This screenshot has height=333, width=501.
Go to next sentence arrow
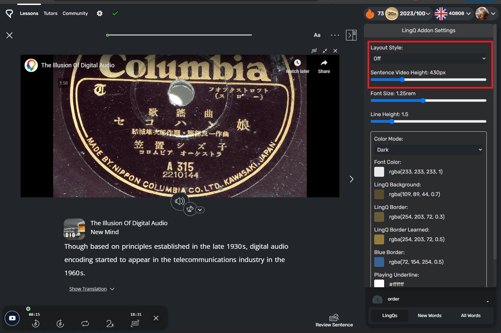[x=352, y=179]
